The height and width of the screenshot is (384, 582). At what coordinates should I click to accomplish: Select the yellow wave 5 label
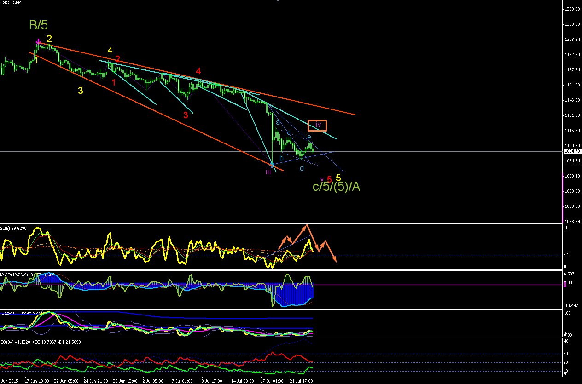pyautogui.click(x=338, y=178)
